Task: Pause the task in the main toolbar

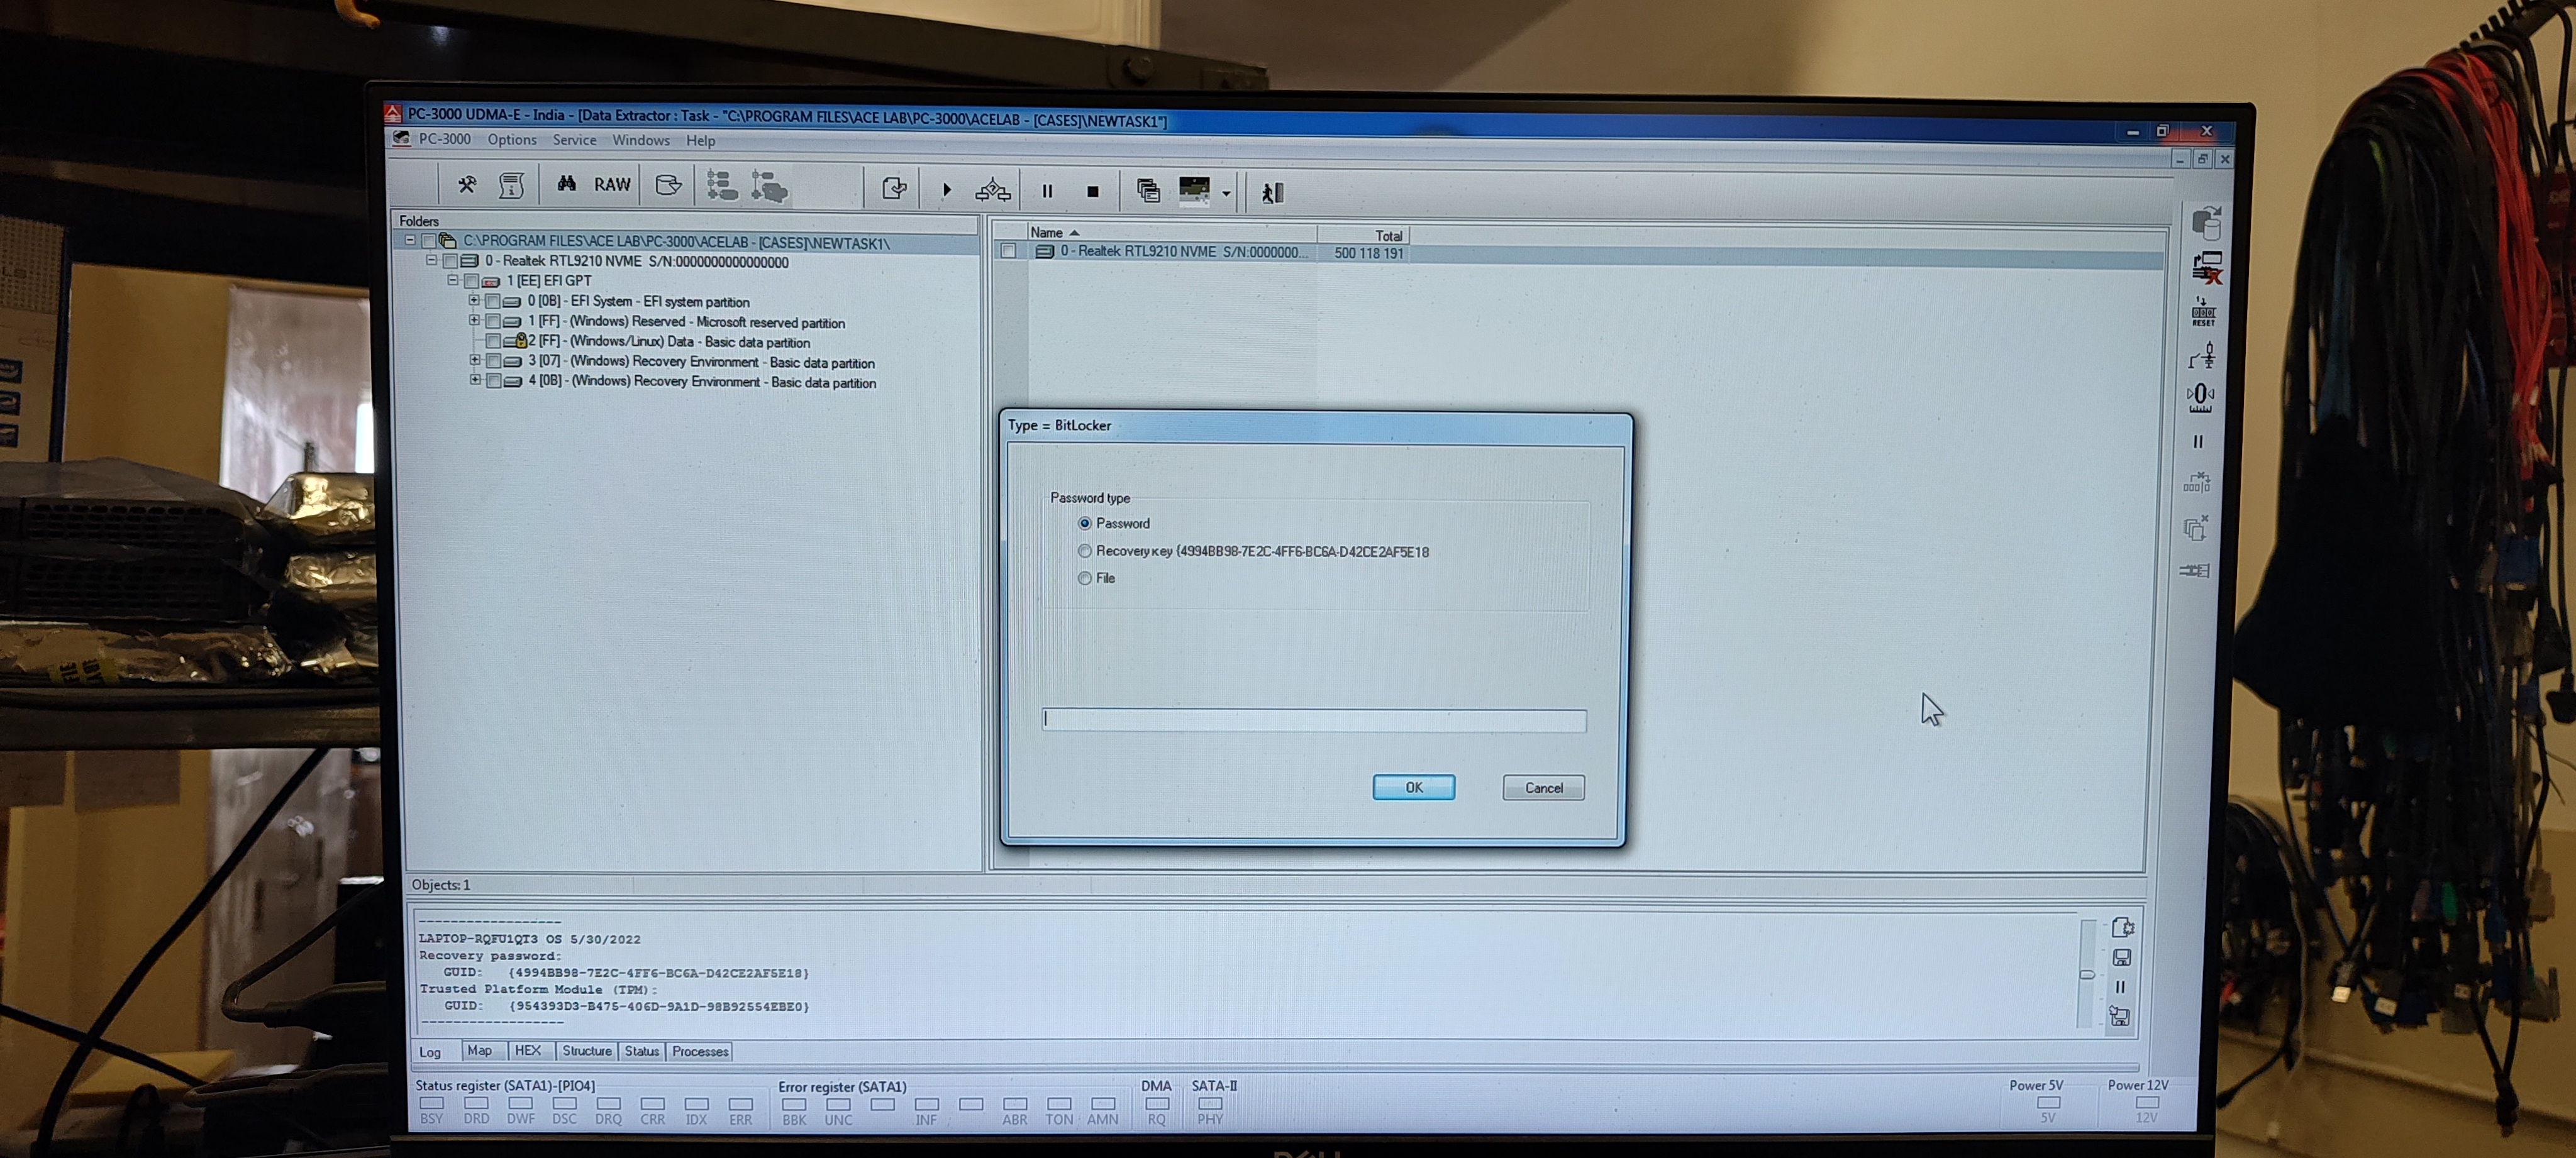Action: [1047, 191]
